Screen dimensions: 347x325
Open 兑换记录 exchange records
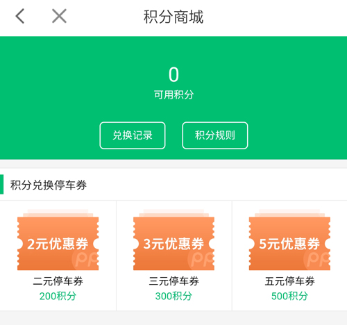pos(133,135)
